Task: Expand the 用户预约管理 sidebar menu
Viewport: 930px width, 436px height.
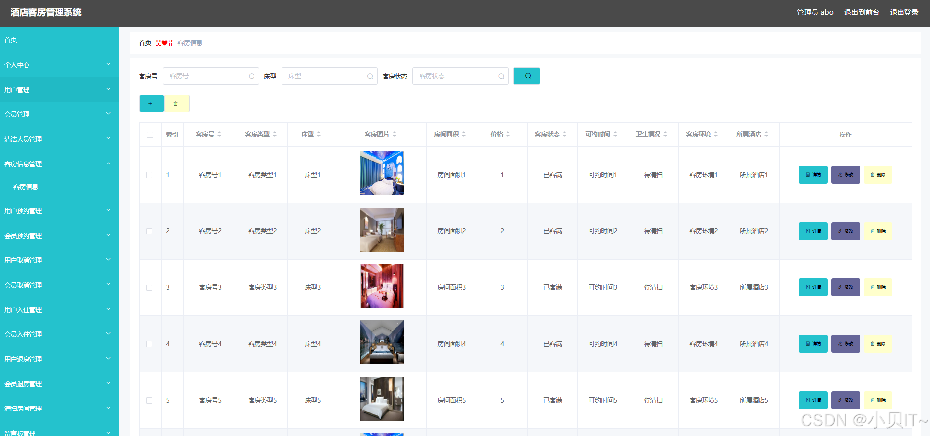Action: 59,211
